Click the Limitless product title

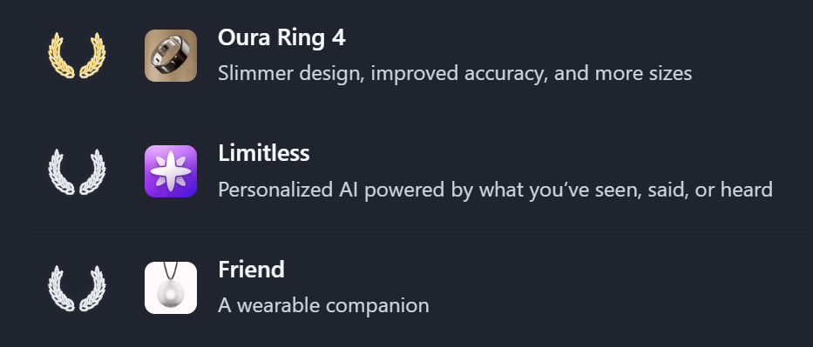(x=264, y=153)
